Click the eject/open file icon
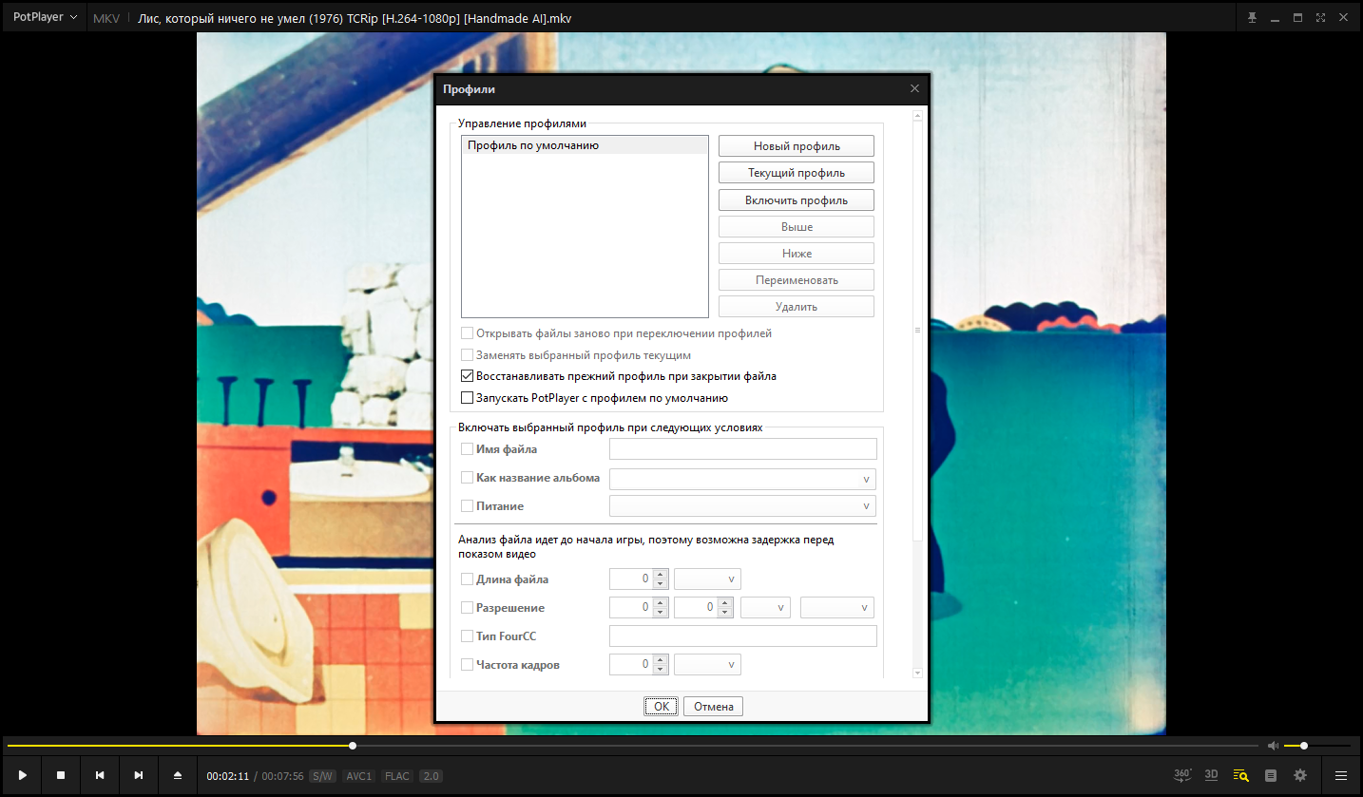Screen dimensions: 1363x797 (178, 776)
